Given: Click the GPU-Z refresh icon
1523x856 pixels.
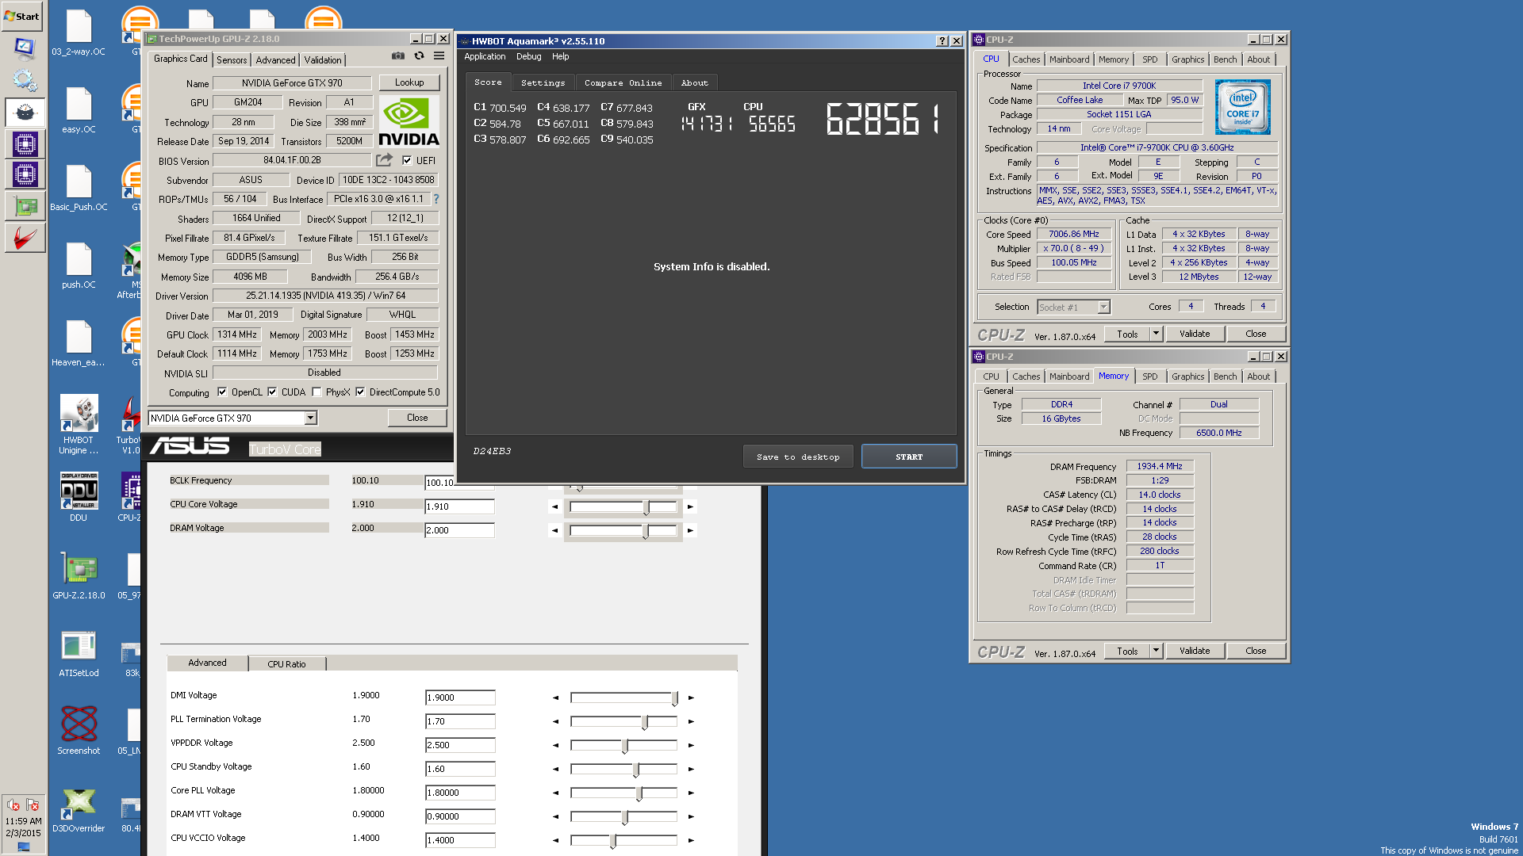Looking at the screenshot, I should pos(419,56).
